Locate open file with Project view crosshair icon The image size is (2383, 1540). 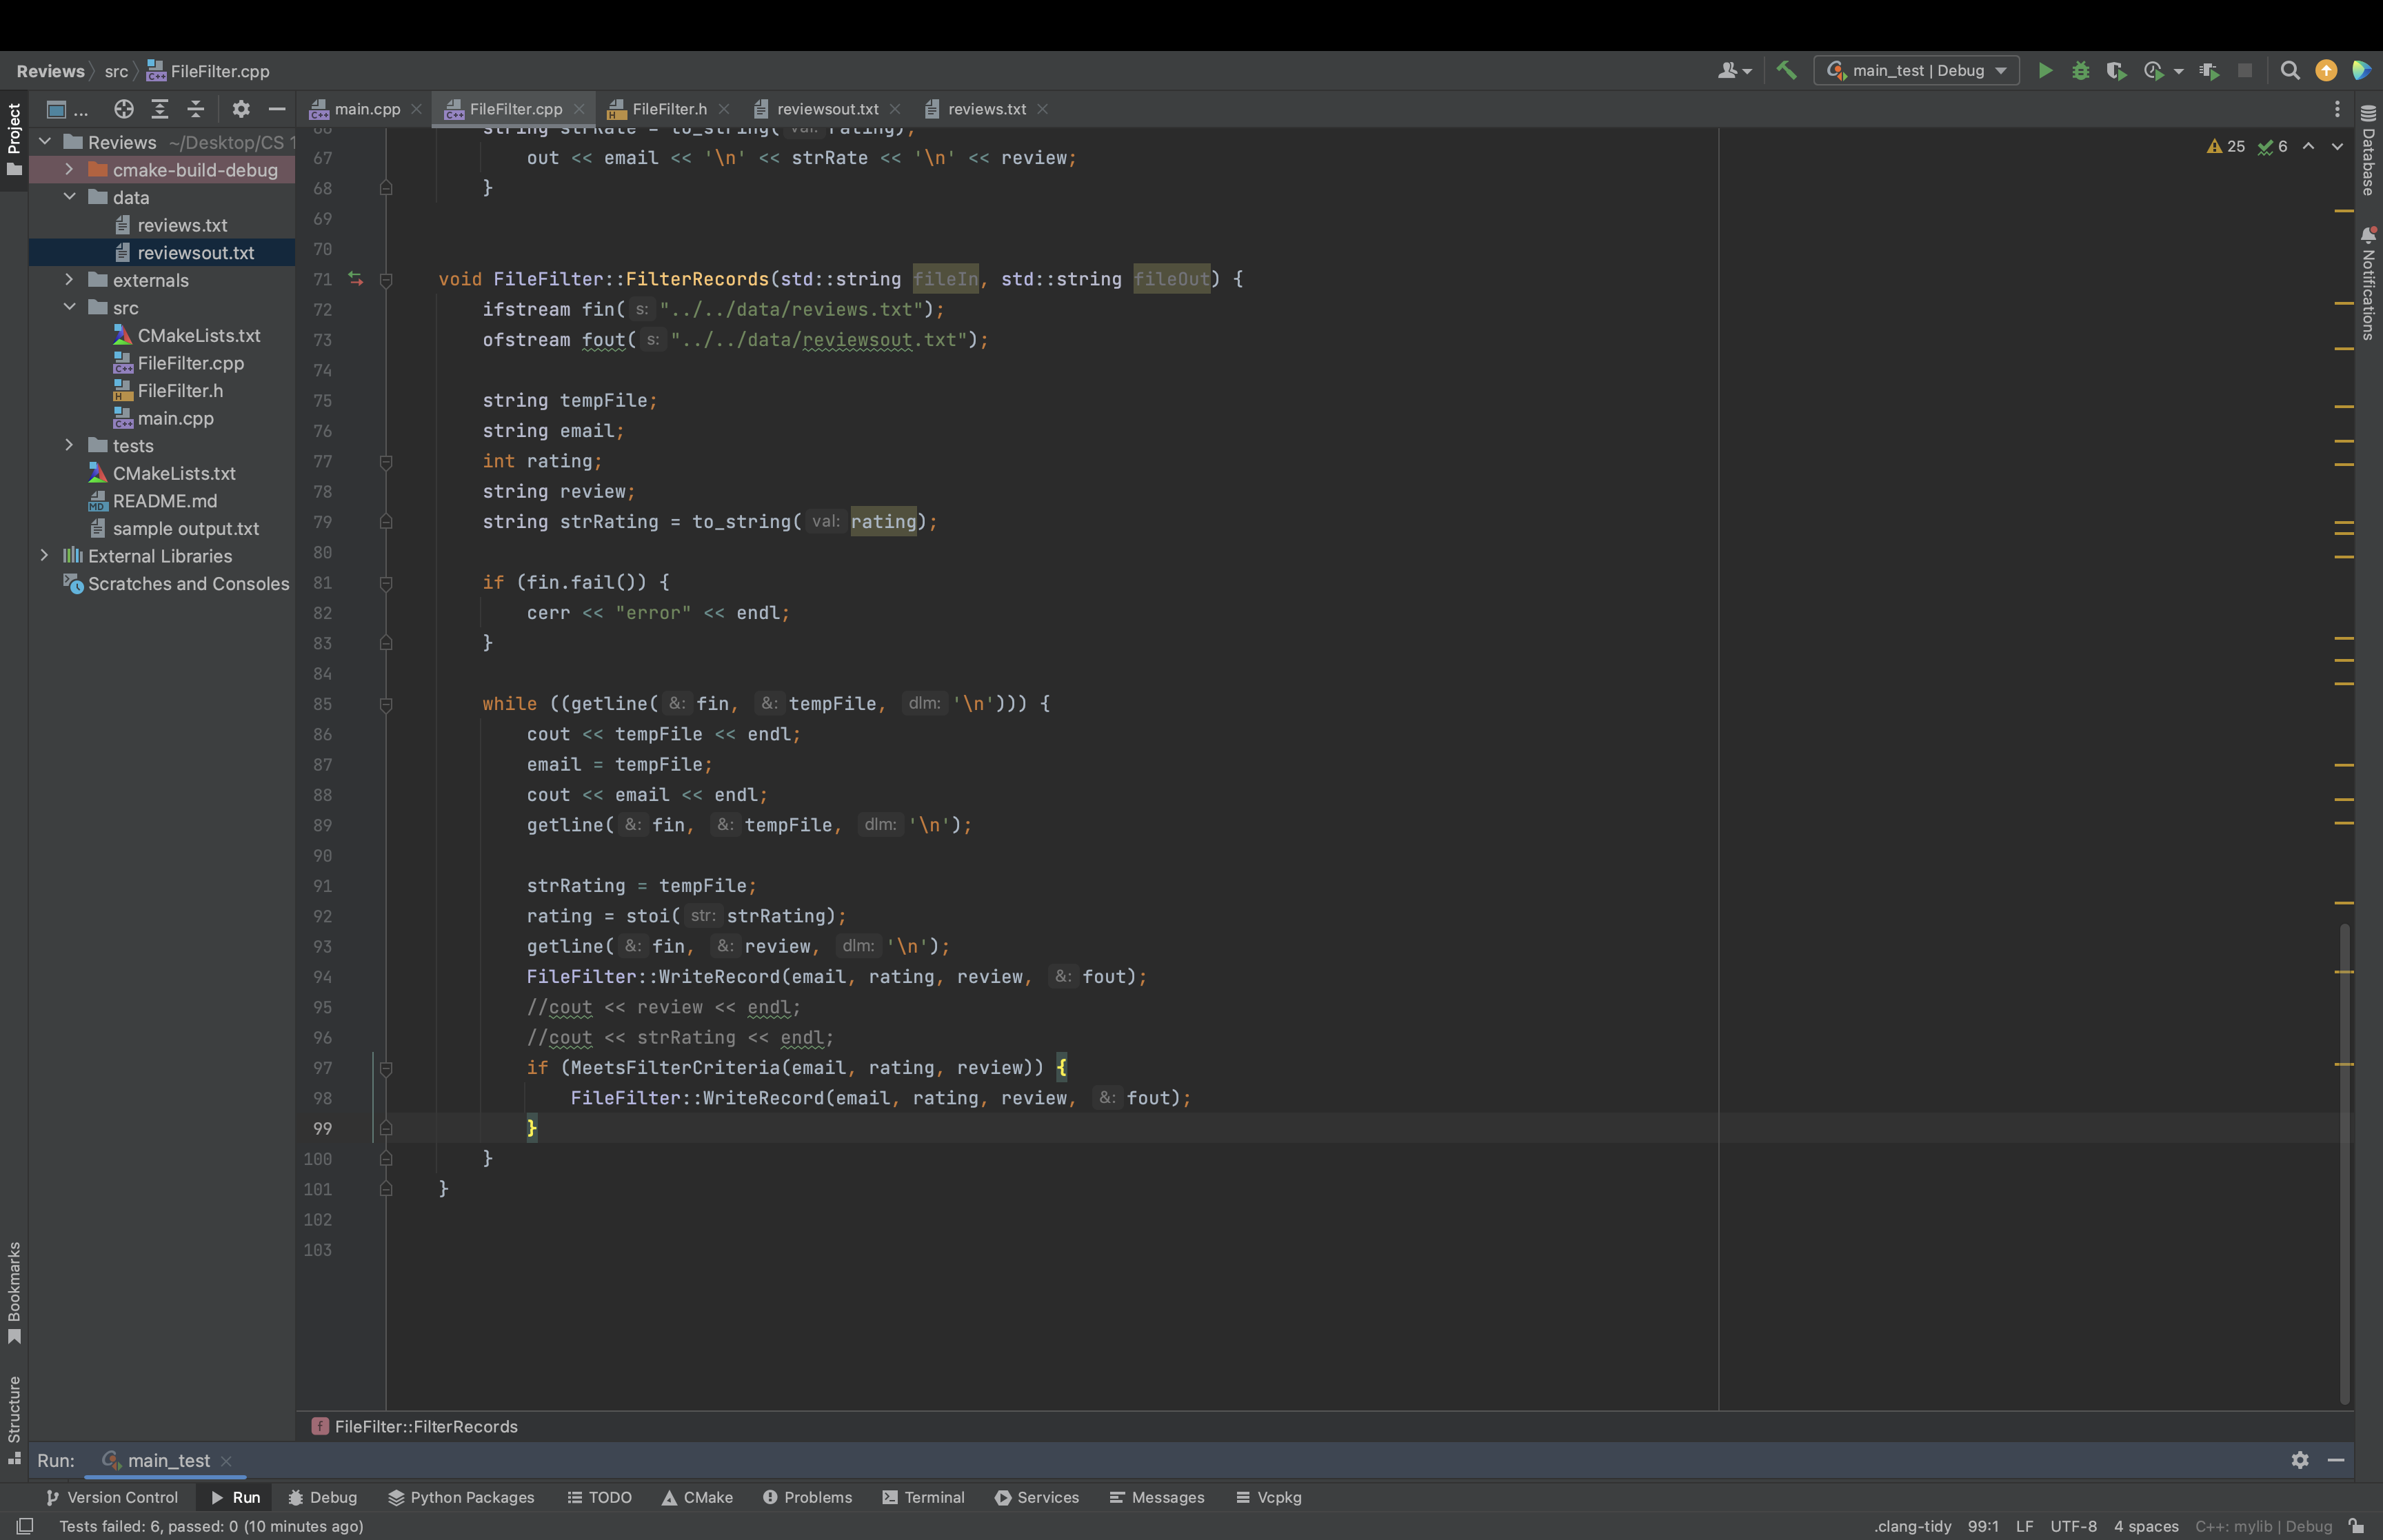123,109
